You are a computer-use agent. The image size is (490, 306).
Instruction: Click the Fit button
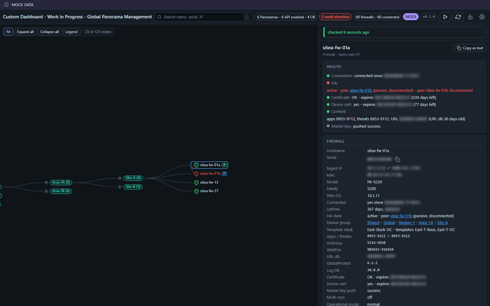click(9, 32)
